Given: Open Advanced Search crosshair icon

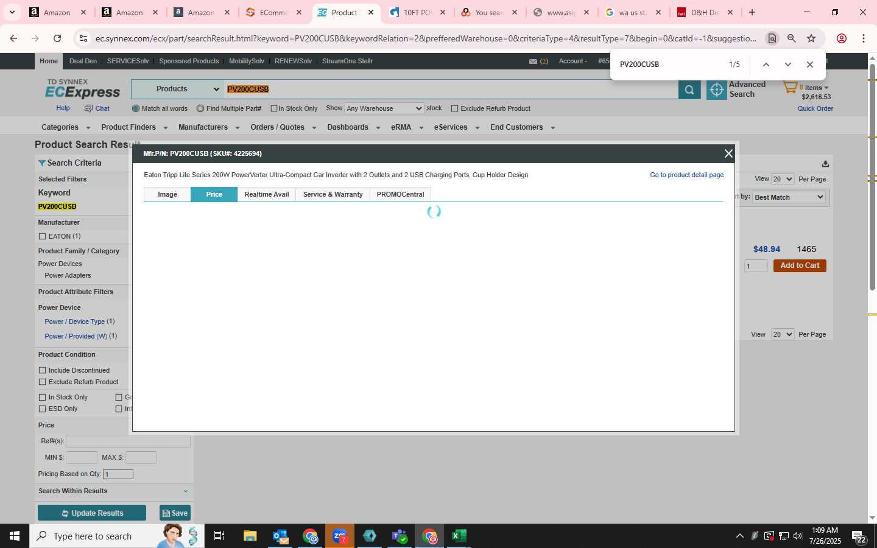Looking at the screenshot, I should [717, 90].
